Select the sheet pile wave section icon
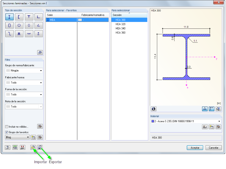This screenshot has width=226, height=169. click(x=29, y=34)
